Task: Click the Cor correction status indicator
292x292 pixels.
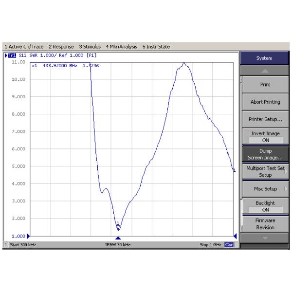Action: [229, 245]
